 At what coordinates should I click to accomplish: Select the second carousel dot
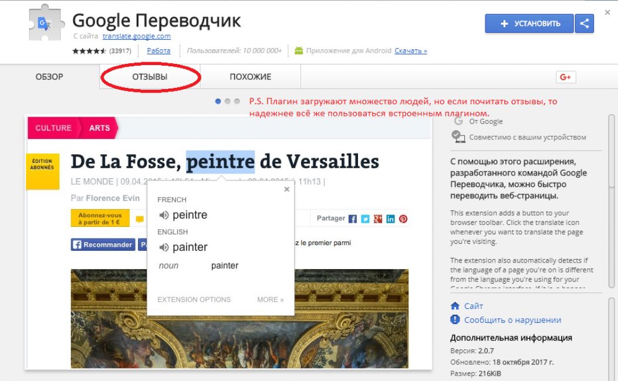227,101
